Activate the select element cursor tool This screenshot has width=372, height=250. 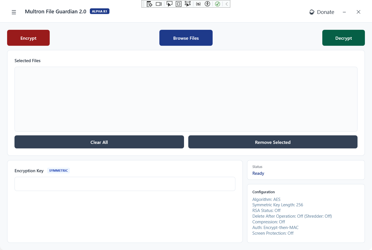[170, 4]
